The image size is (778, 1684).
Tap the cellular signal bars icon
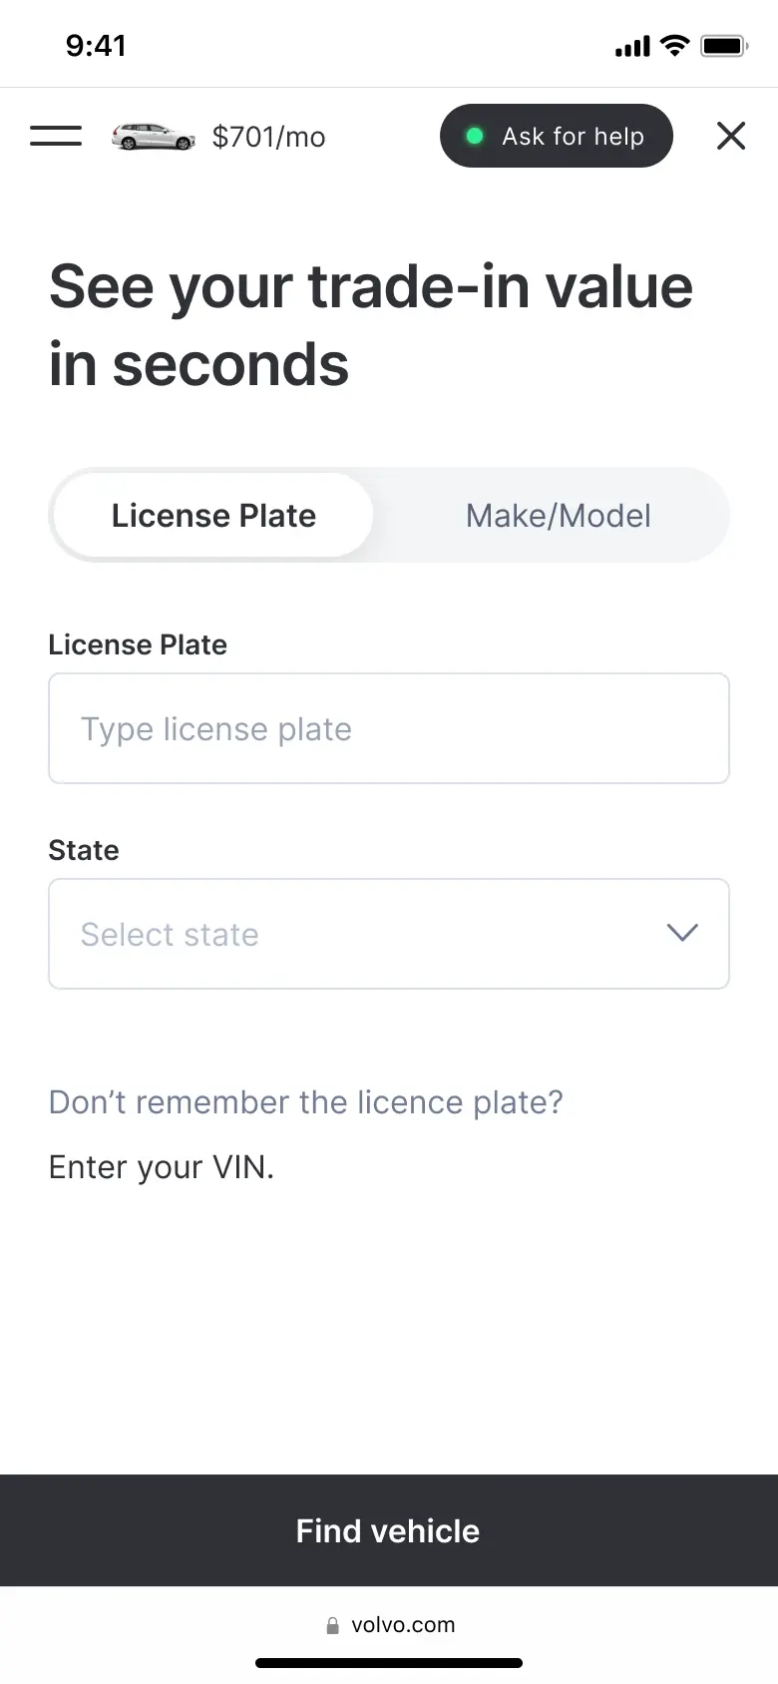click(x=632, y=46)
